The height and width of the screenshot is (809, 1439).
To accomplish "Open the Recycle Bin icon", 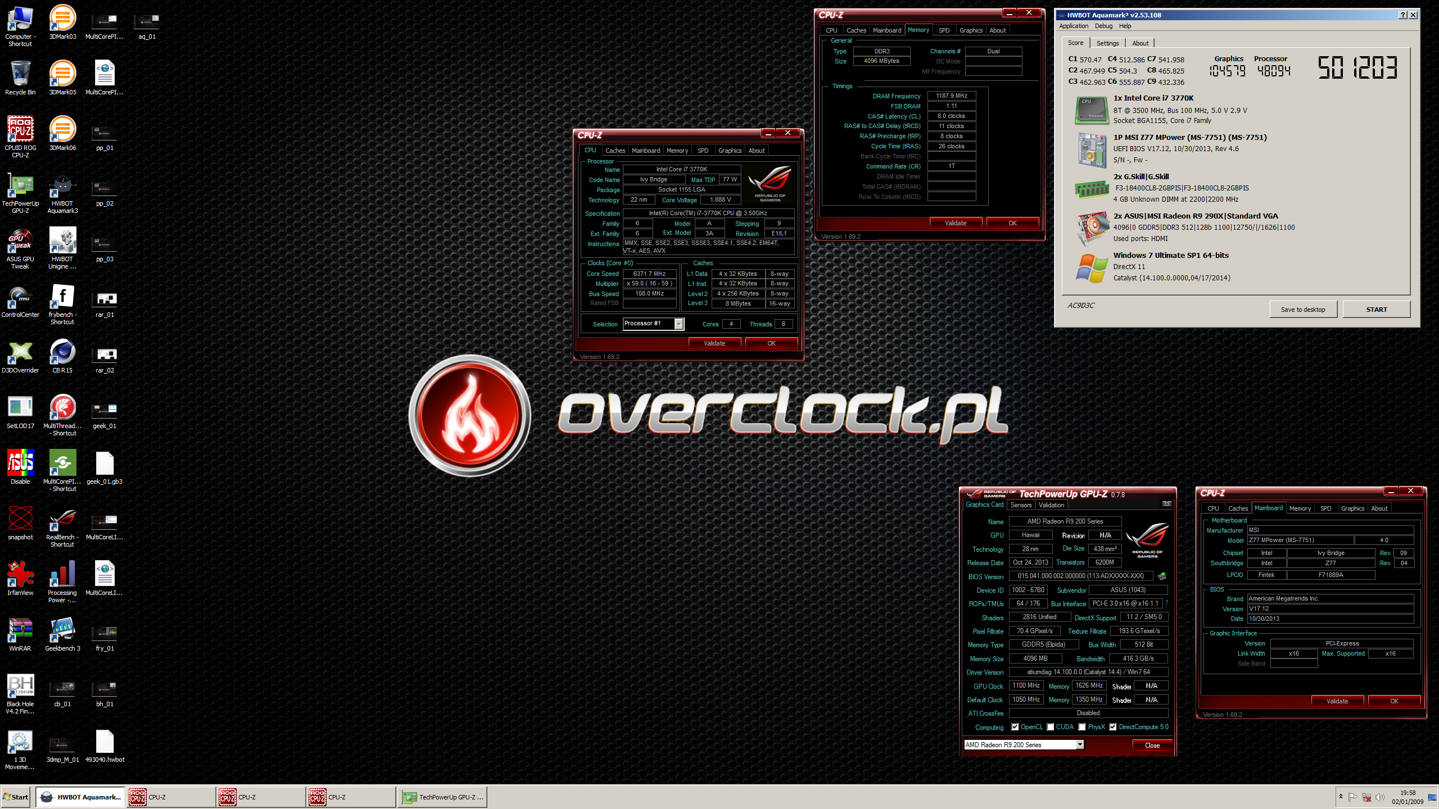I will point(20,78).
